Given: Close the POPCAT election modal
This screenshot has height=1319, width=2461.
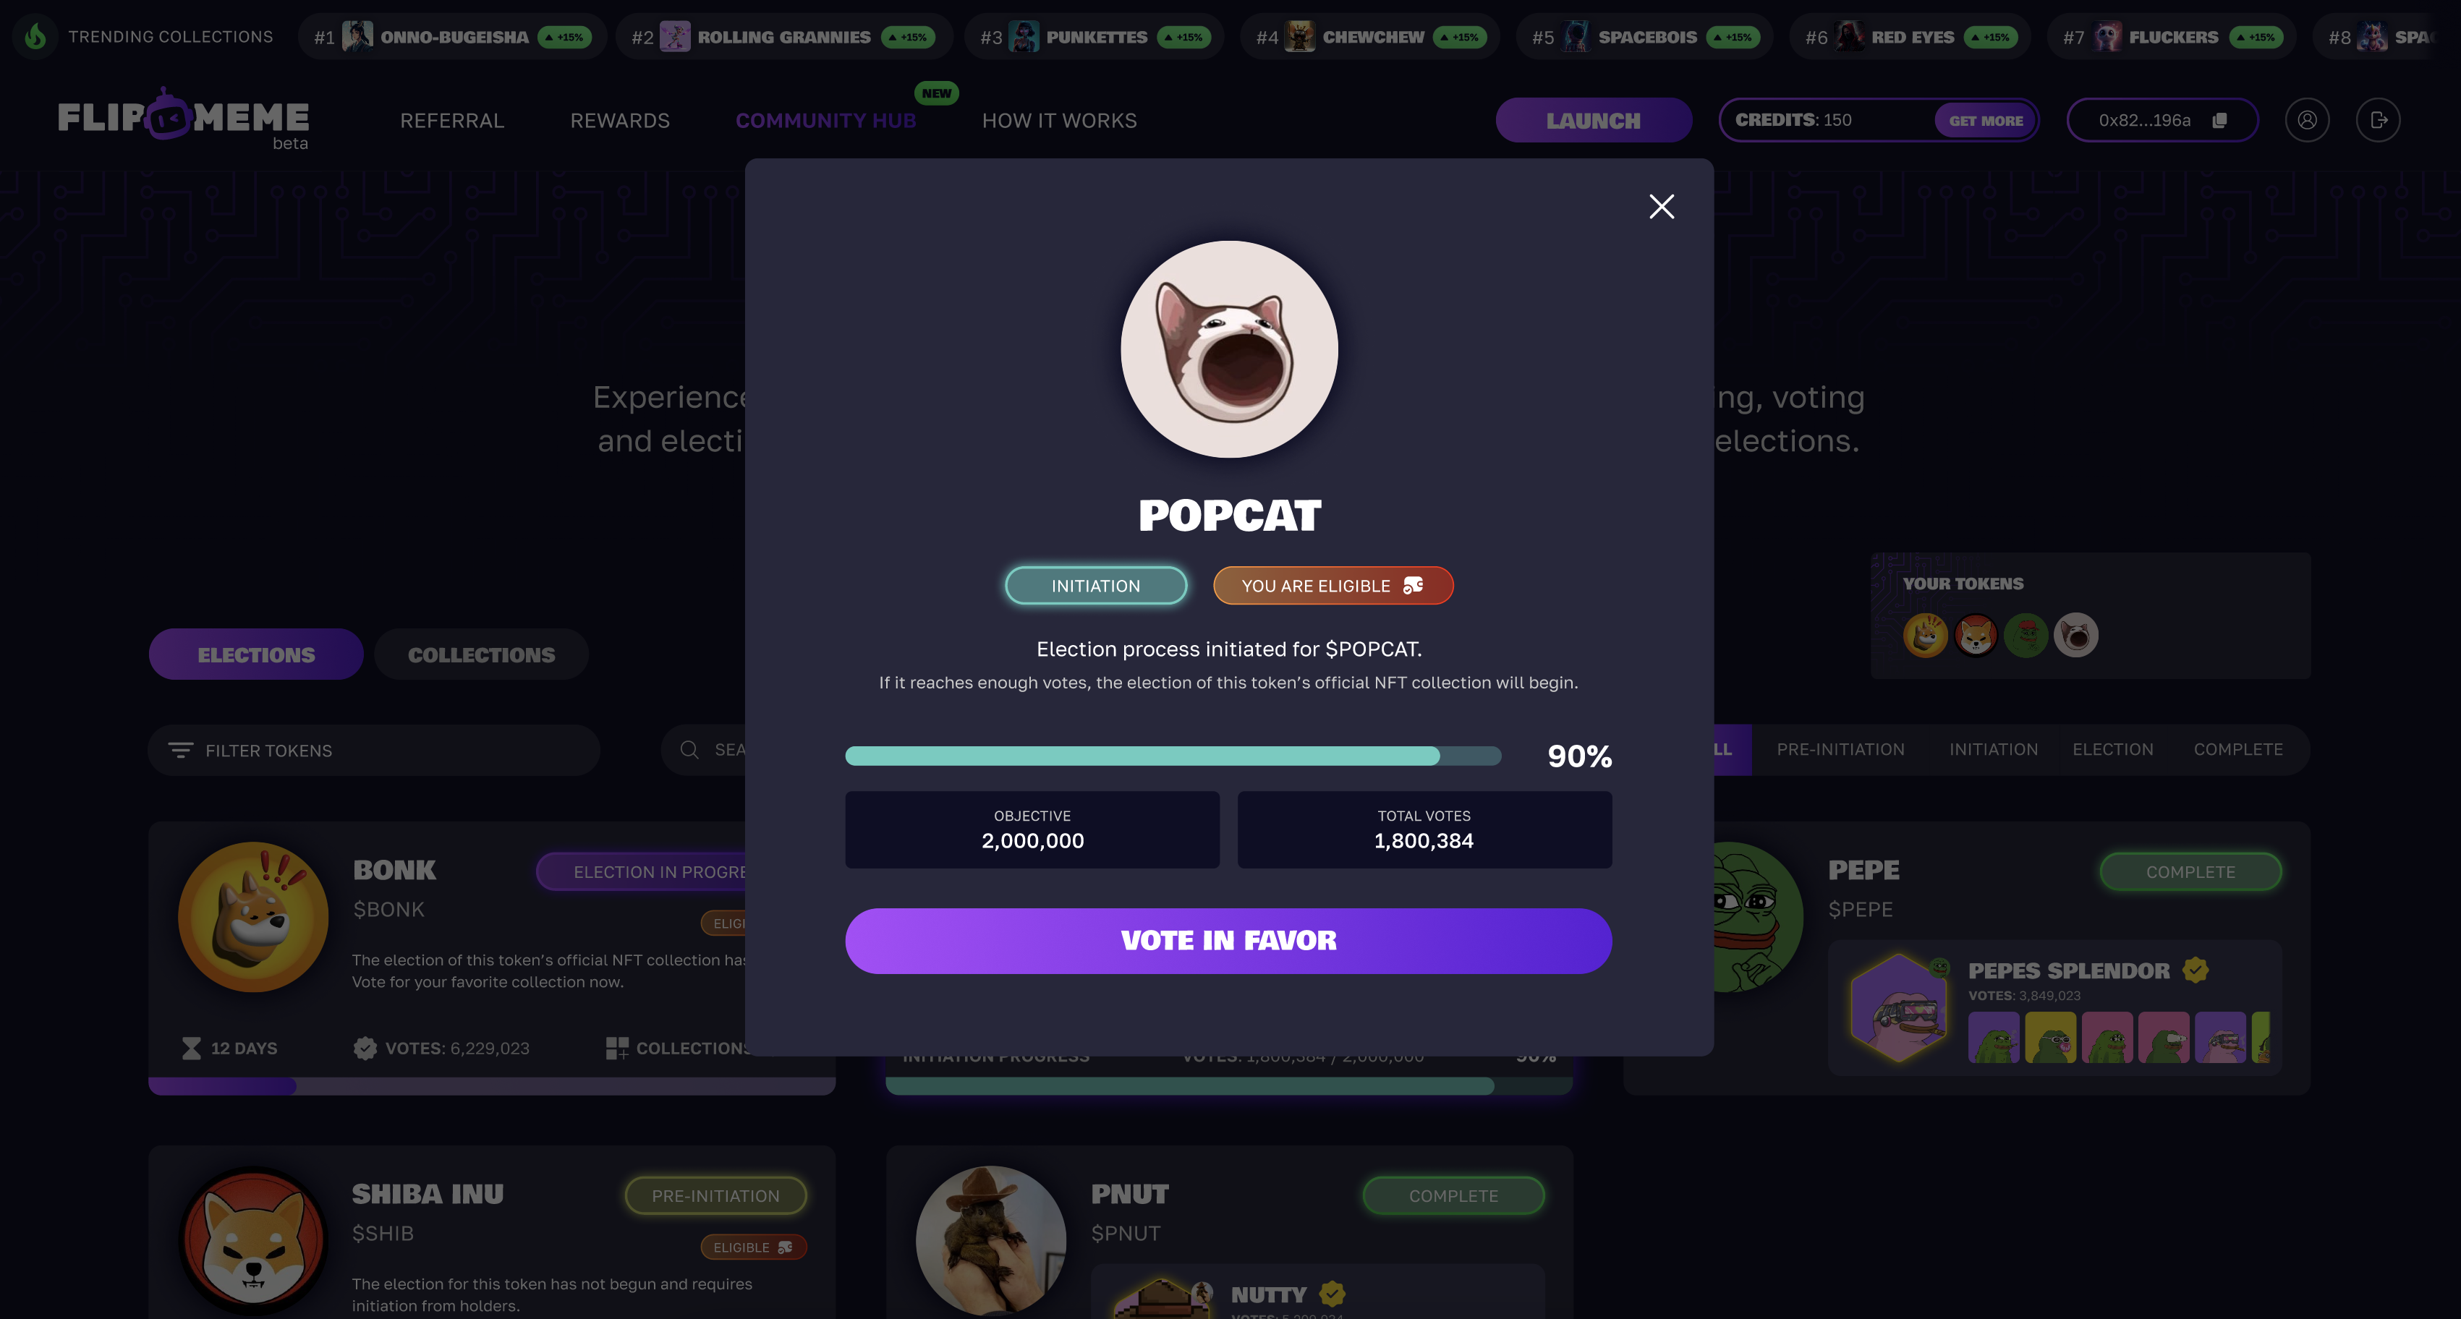Looking at the screenshot, I should pyautogui.click(x=1662, y=206).
